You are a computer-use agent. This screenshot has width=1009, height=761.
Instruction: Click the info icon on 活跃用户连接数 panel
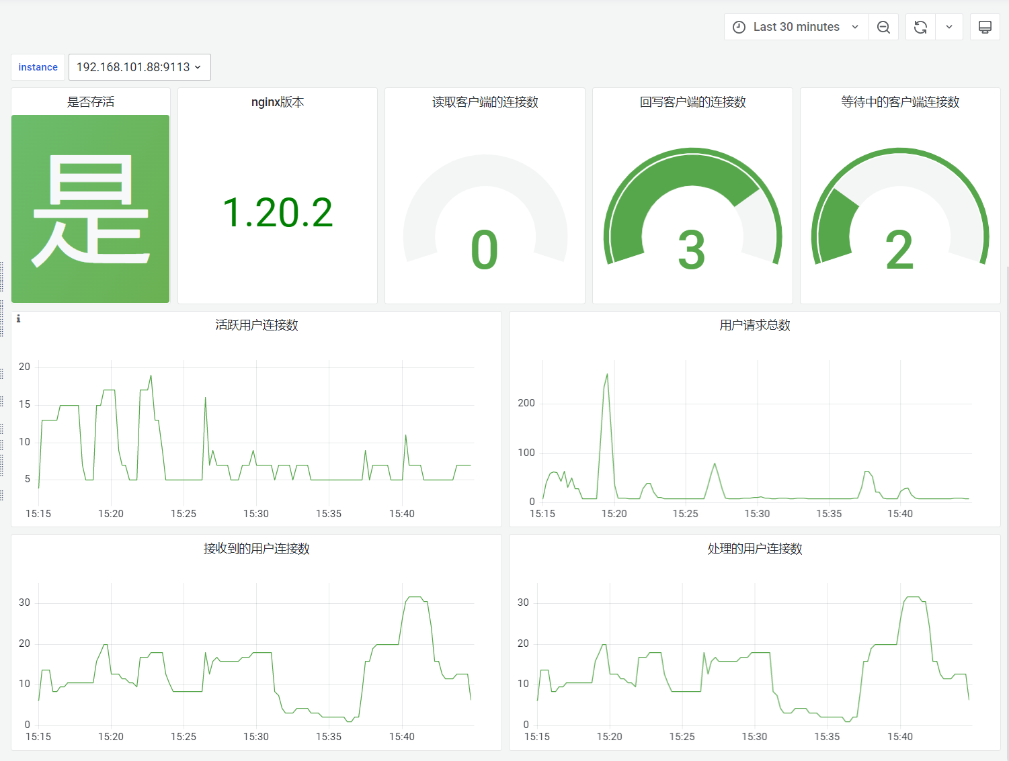coord(19,319)
